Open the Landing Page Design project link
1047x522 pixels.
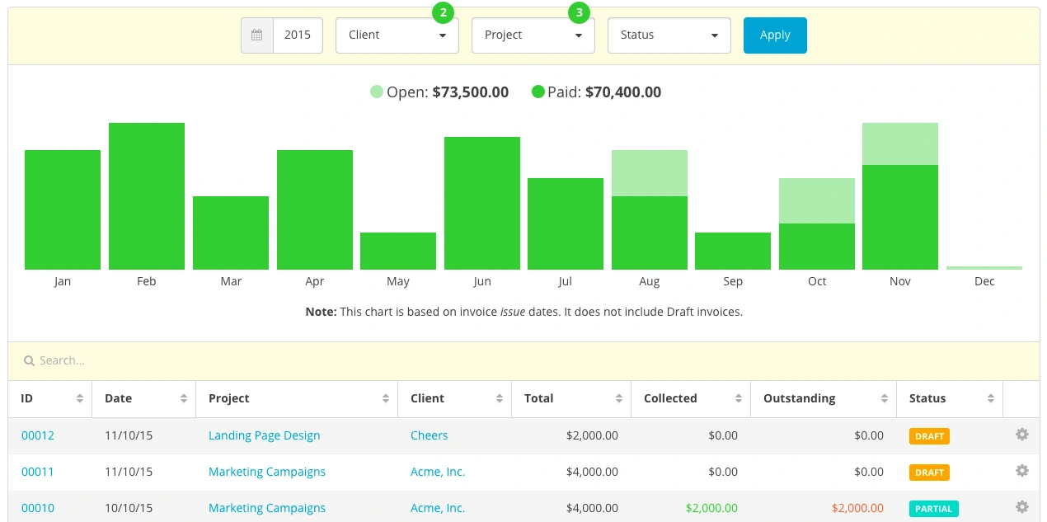pyautogui.click(x=264, y=435)
